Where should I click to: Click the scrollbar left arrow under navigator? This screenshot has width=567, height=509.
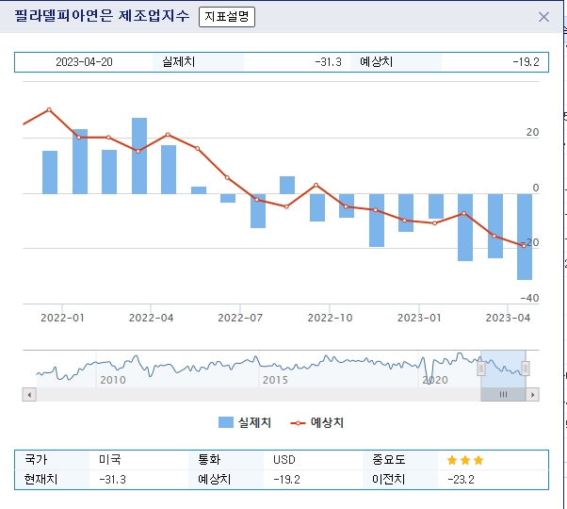(x=29, y=394)
